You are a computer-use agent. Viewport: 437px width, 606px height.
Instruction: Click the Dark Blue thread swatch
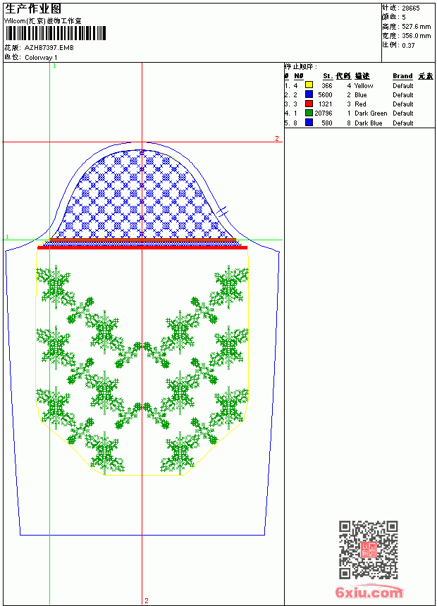point(309,123)
